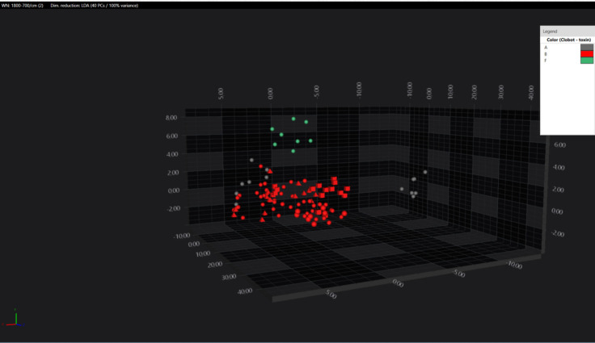Click the 40.00 label on bottom-left floor axis
This screenshot has width=595, height=343.
pyautogui.click(x=244, y=291)
